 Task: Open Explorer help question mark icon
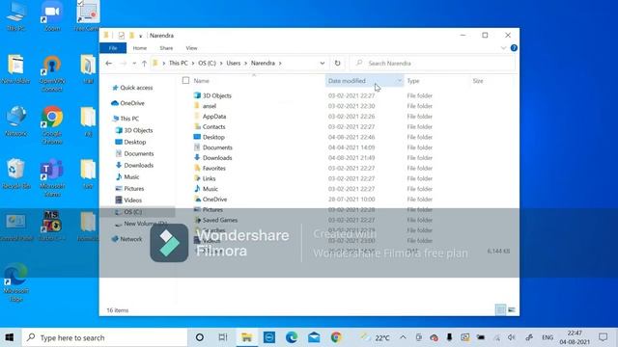pos(514,48)
